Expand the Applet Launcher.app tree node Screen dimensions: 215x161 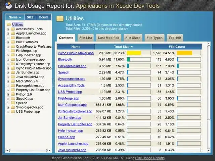[8, 34]
